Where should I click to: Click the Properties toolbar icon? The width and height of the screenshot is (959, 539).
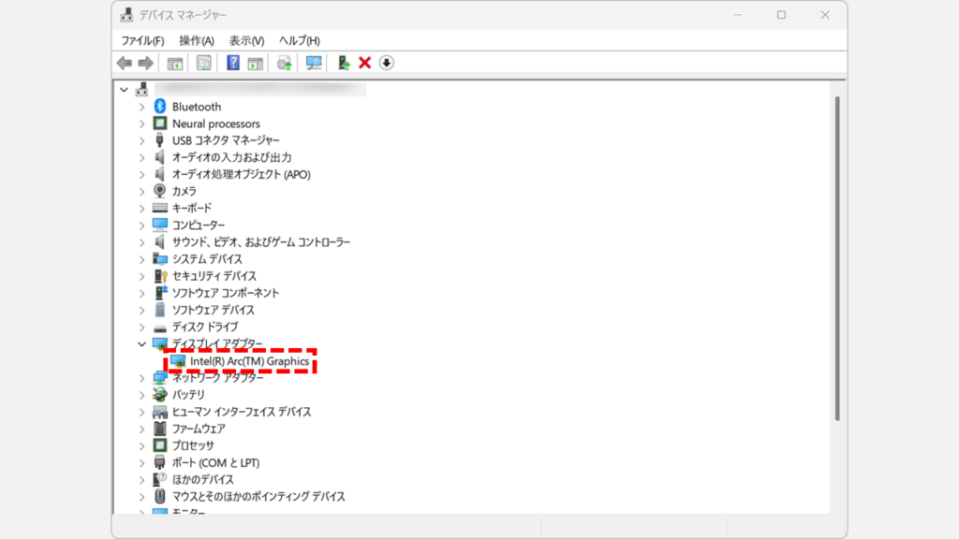(x=203, y=63)
